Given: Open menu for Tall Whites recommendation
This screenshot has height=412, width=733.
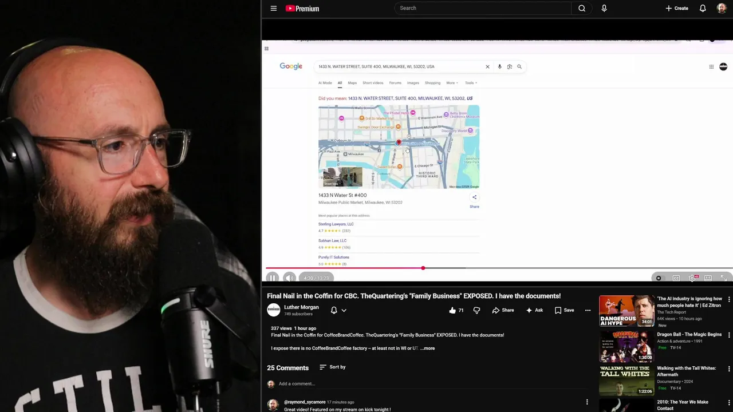Looking at the screenshot, I should point(729,369).
